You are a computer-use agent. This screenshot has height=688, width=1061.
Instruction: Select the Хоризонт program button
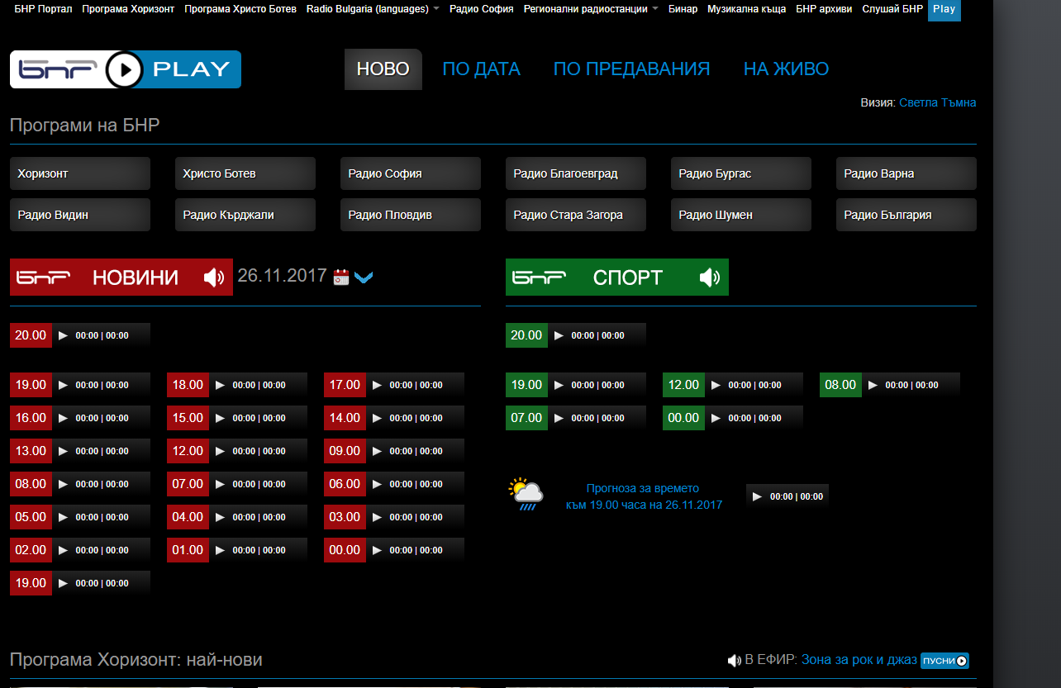pos(80,173)
